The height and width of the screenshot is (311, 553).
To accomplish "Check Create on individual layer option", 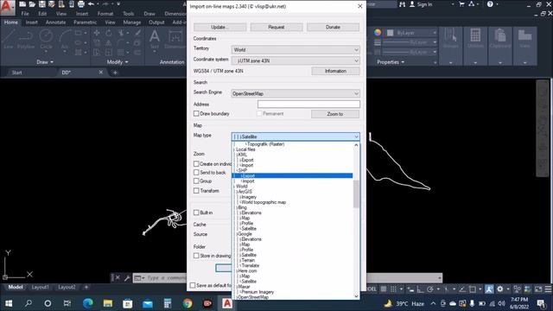I will point(196,164).
